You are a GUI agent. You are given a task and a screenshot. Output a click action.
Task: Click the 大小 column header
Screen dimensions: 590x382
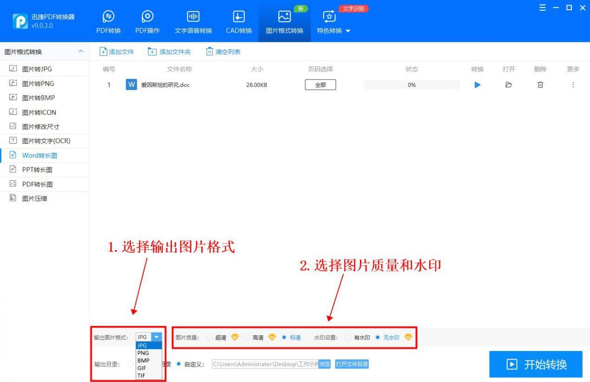point(257,69)
